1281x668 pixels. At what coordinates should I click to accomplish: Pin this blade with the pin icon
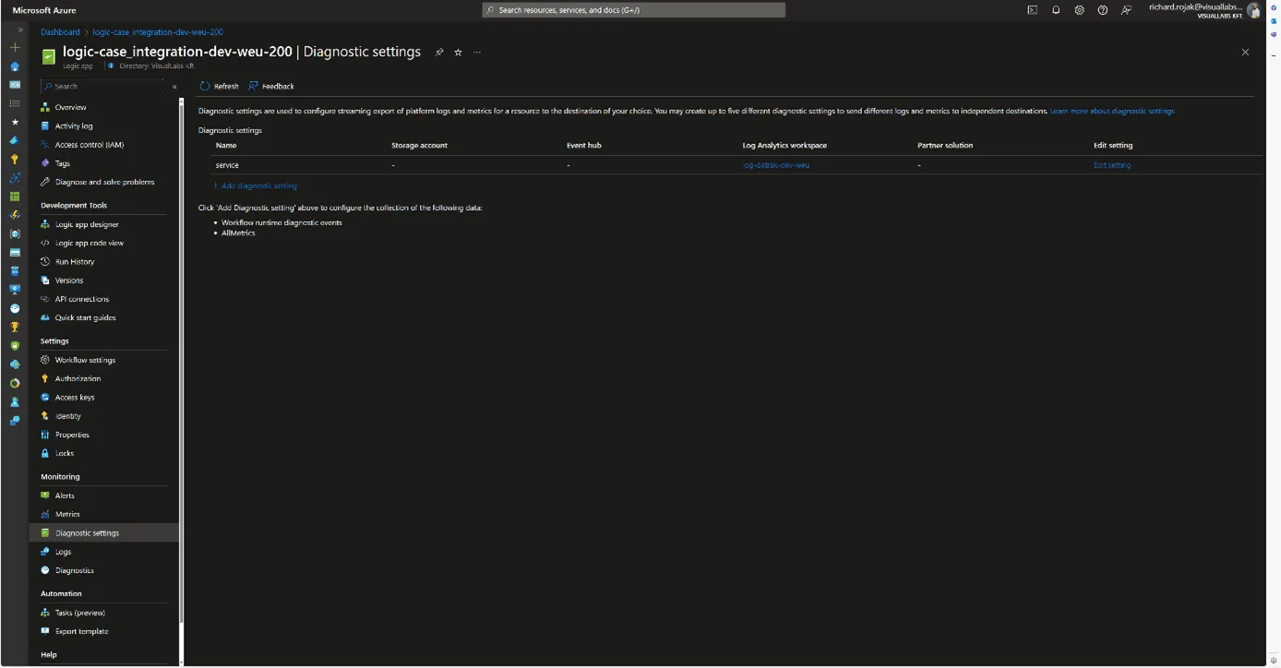[439, 53]
